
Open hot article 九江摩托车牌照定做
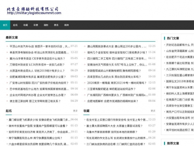pyautogui.click(x=180, y=69)
